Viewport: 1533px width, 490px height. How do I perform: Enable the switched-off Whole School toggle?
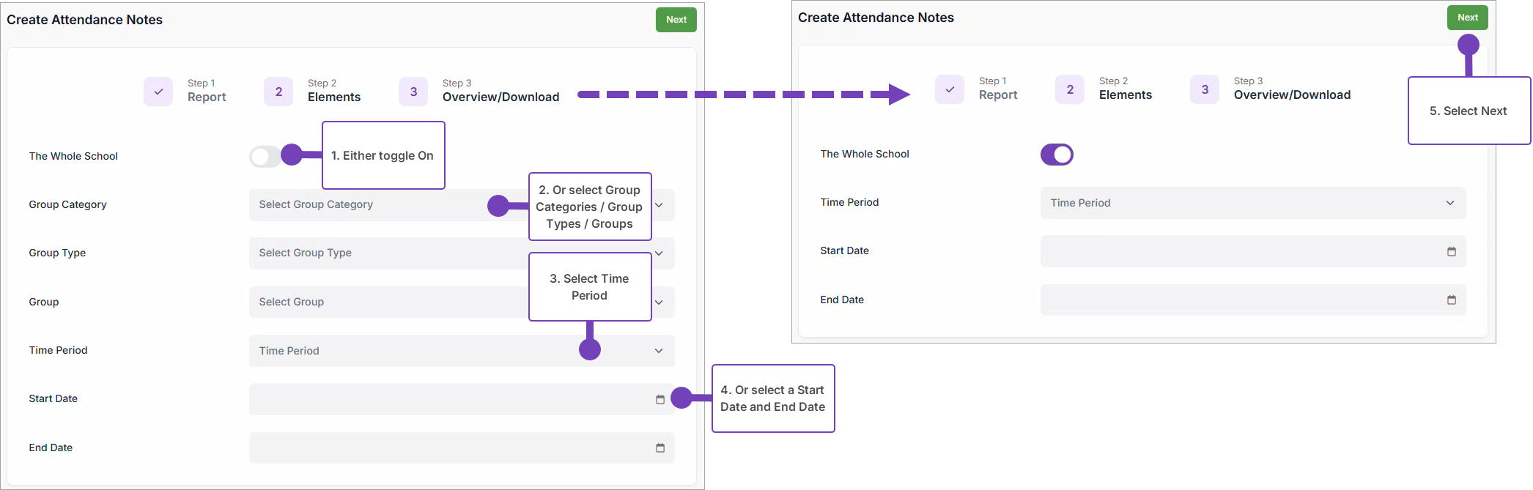(x=265, y=156)
